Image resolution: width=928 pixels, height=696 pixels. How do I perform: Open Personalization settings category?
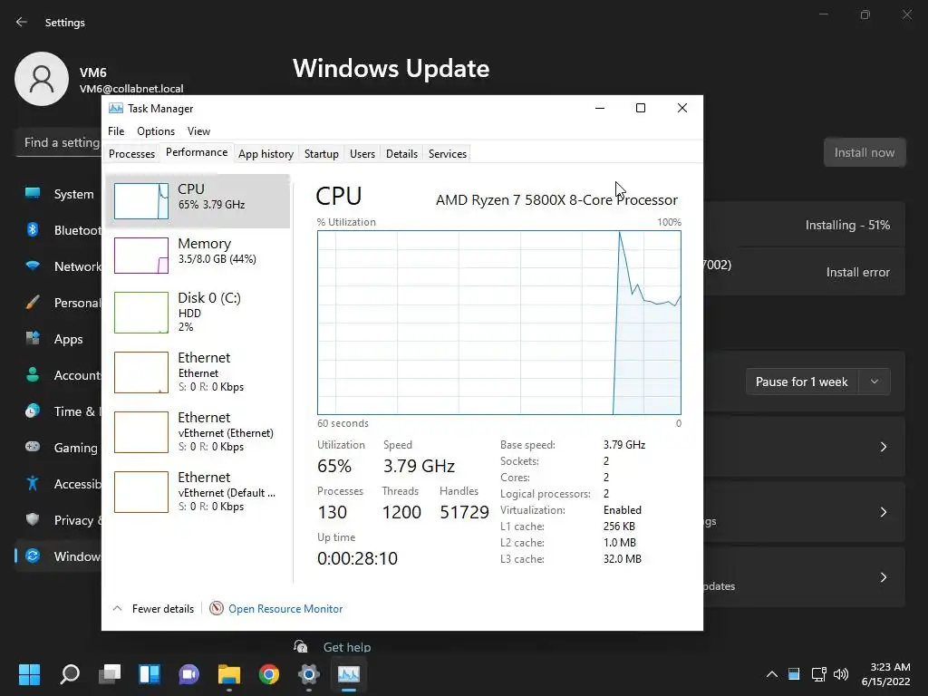point(59,303)
